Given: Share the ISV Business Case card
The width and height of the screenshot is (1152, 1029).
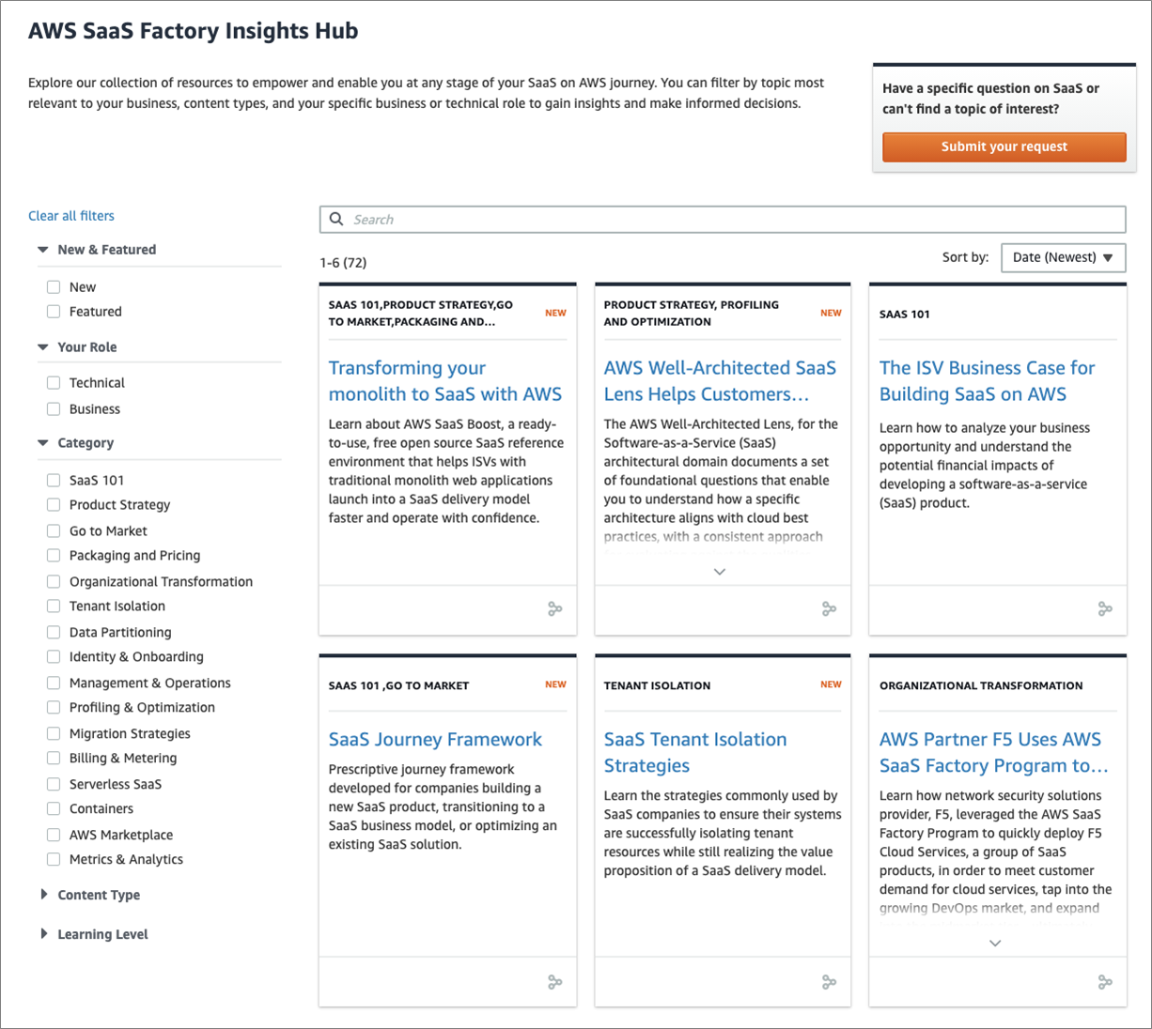Looking at the screenshot, I should 1105,609.
